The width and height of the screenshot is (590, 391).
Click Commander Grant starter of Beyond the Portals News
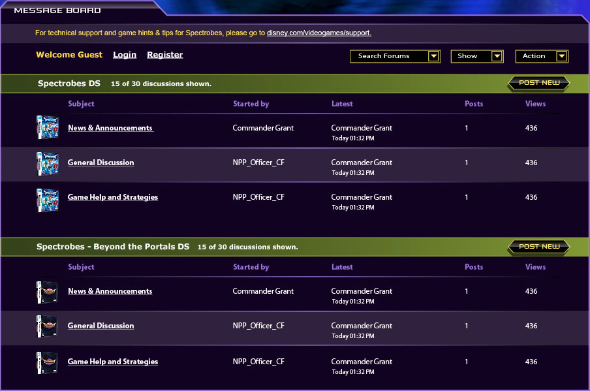coord(263,291)
